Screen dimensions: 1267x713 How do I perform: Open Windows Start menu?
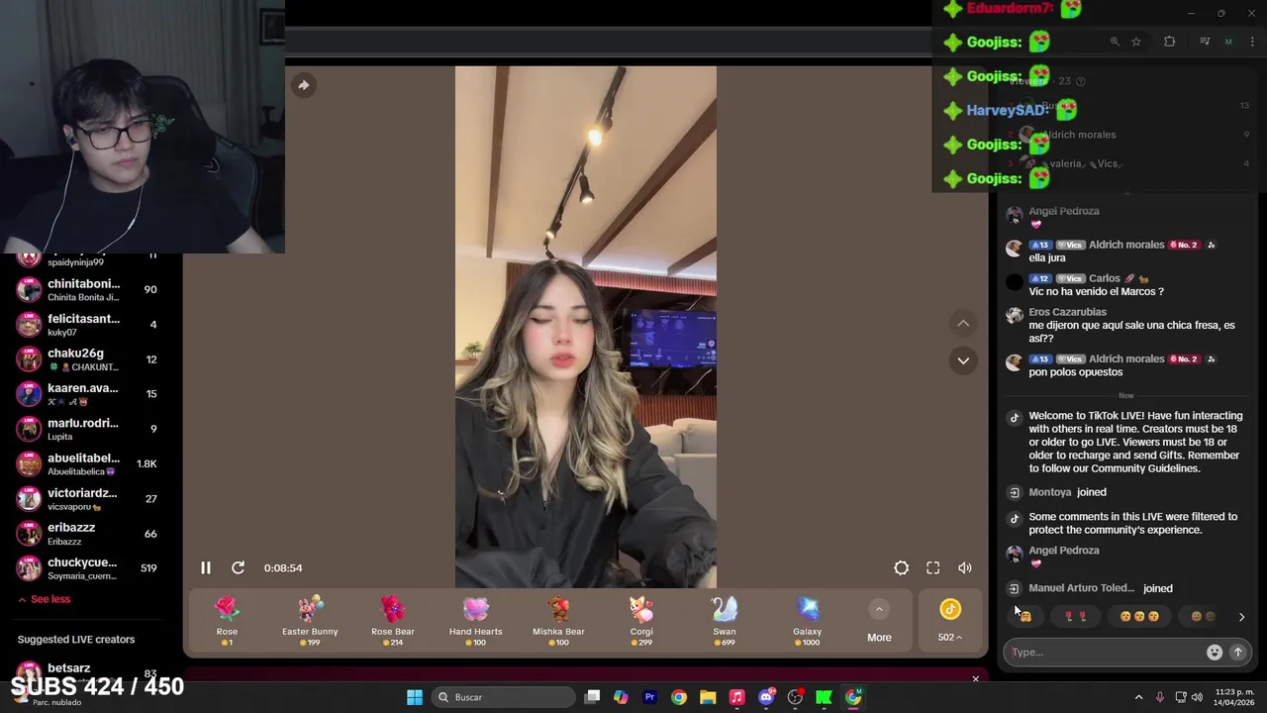[x=415, y=697]
